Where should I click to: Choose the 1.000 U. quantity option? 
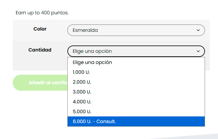tap(81, 72)
